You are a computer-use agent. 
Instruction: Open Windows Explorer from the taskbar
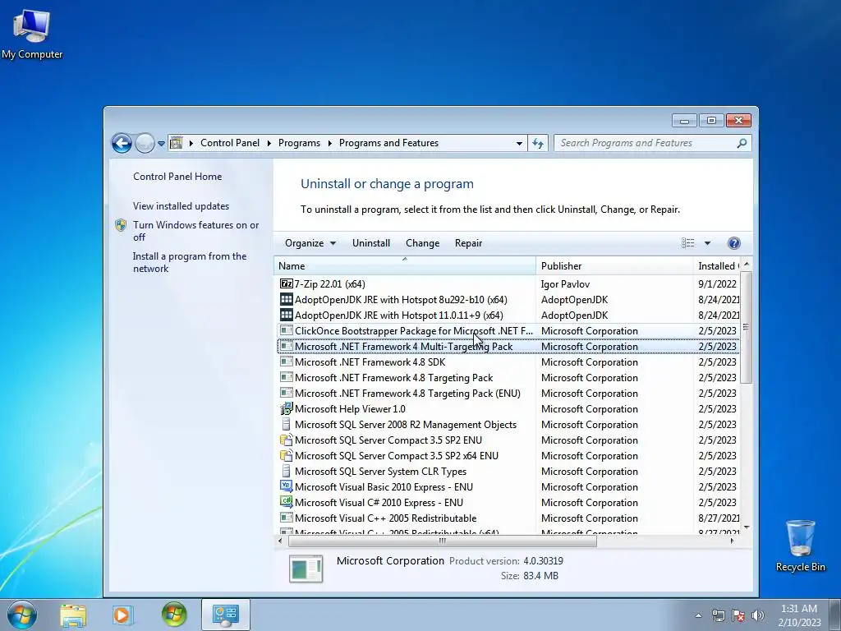73,615
